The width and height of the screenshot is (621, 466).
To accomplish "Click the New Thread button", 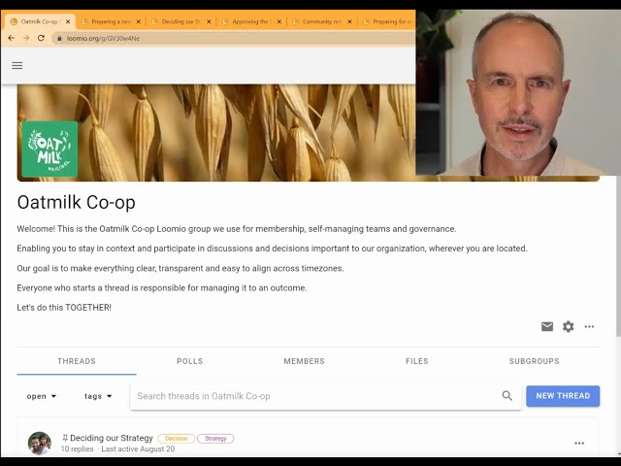I will point(563,396).
